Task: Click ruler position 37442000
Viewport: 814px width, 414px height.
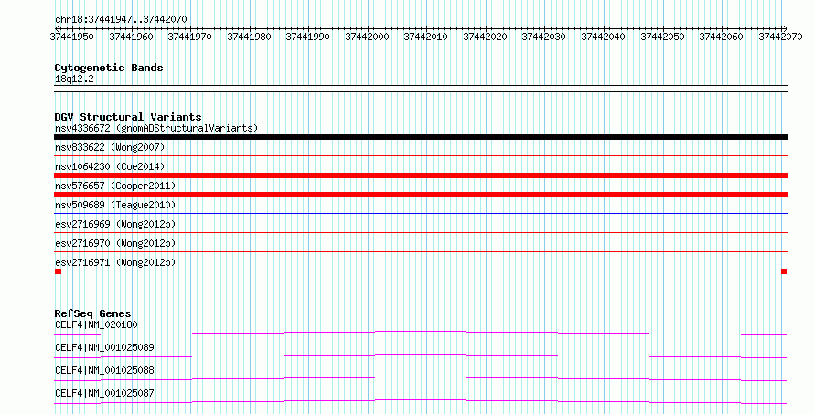Action: [367, 37]
